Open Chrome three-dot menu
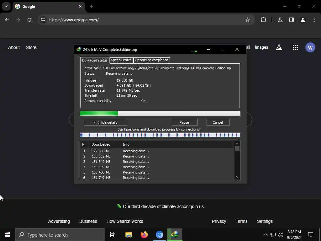This screenshot has height=241, width=321. [x=314, y=20]
